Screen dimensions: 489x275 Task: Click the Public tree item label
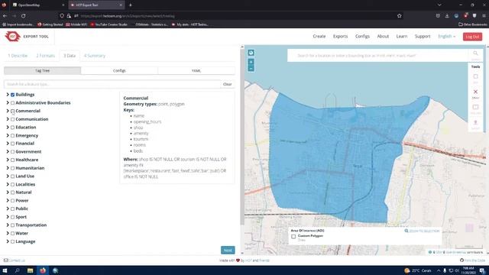22,209
